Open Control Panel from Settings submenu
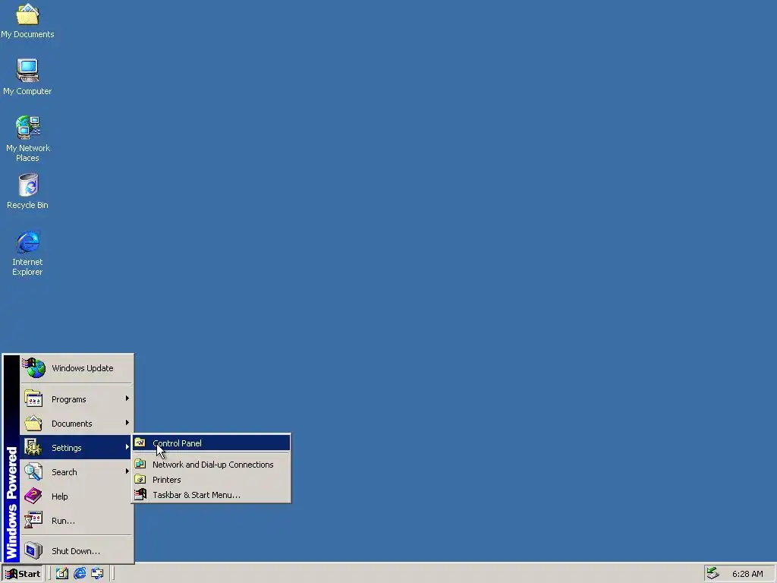This screenshot has width=777, height=583. pyautogui.click(x=212, y=443)
